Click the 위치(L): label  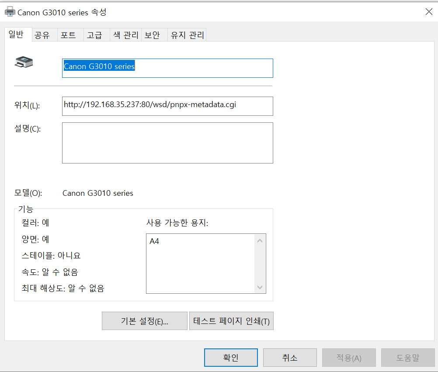click(x=27, y=105)
